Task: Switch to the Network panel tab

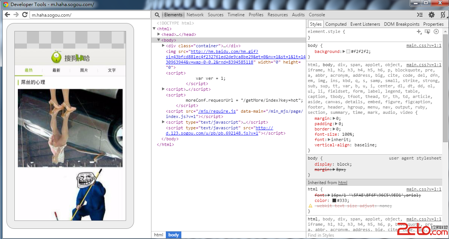Action: click(x=195, y=15)
